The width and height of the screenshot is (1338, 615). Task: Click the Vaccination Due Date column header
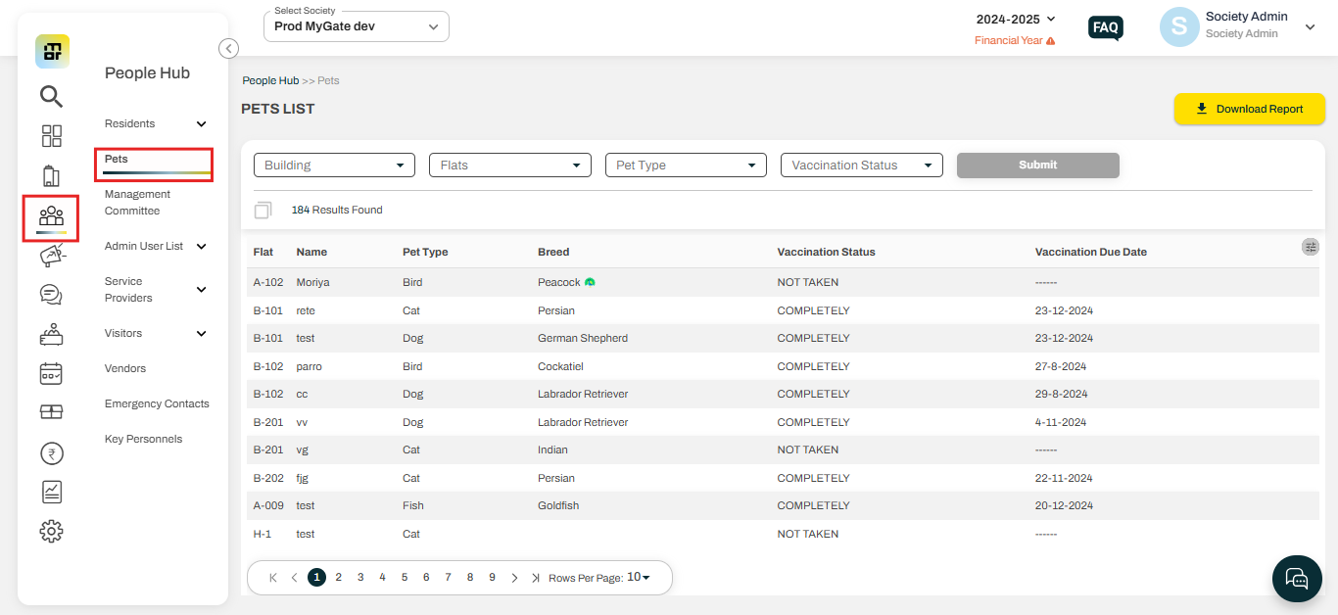[1091, 252]
